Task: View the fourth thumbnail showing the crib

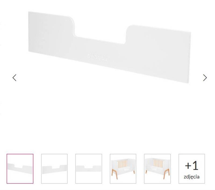Action: 123,169
